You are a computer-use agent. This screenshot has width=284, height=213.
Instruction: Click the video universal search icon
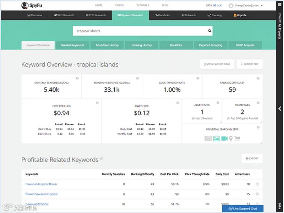click(x=224, y=138)
